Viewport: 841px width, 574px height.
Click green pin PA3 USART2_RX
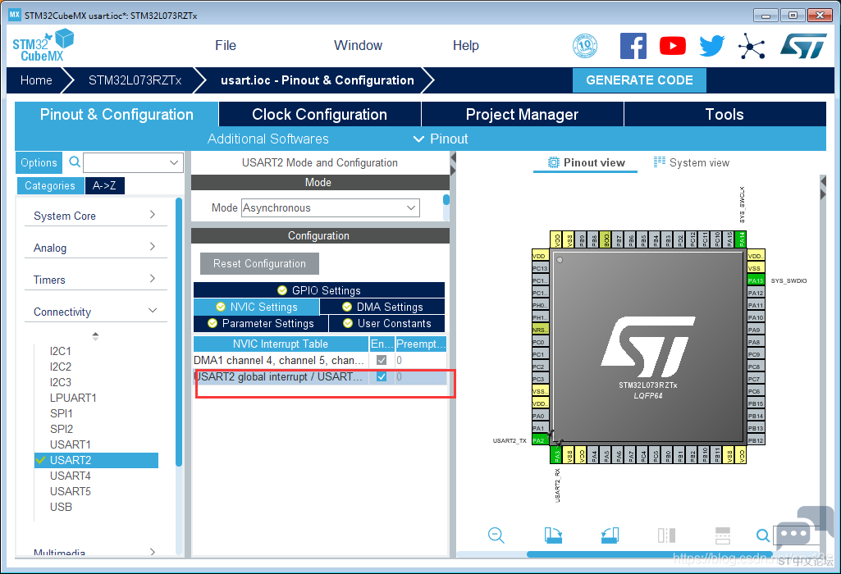pos(556,455)
